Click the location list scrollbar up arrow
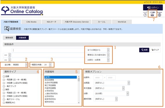Screen dimensions: 165x108 click(79, 77)
